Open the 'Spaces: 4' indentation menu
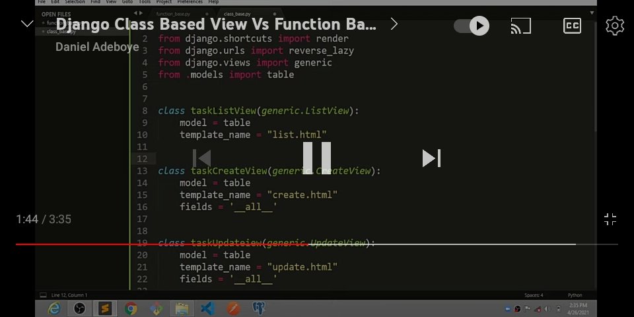 (x=534, y=295)
